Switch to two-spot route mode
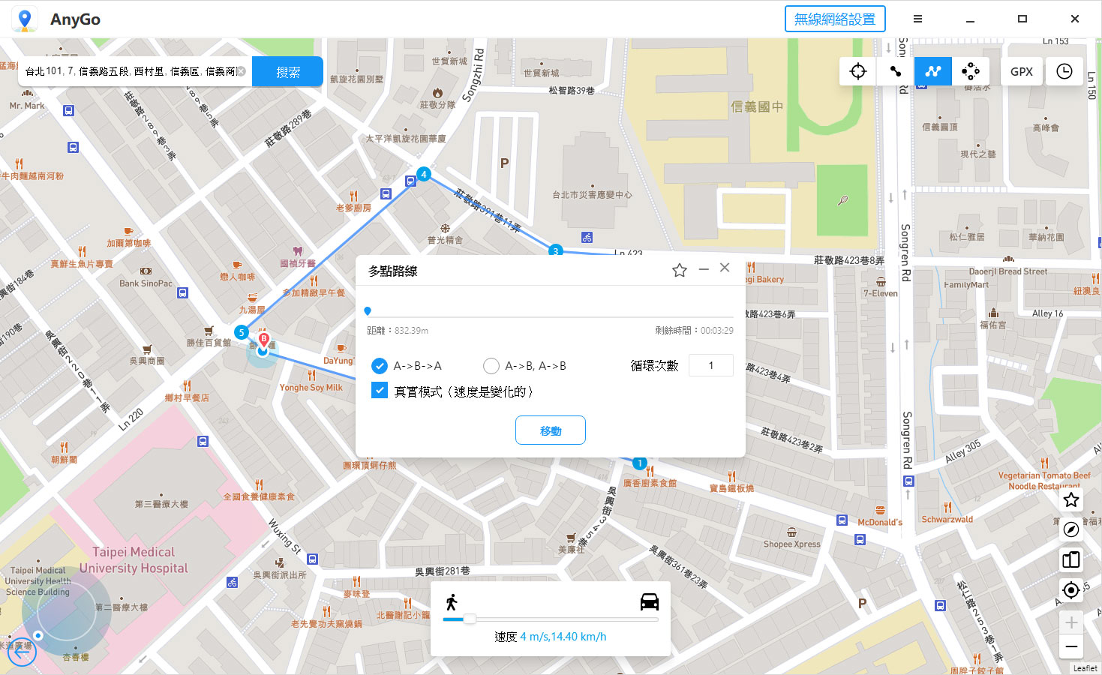The width and height of the screenshot is (1102, 675). coord(896,70)
